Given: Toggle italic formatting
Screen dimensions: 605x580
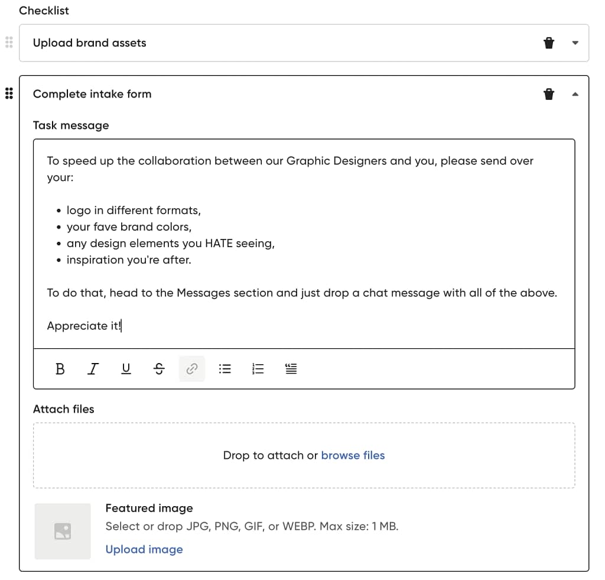Looking at the screenshot, I should click(x=93, y=369).
